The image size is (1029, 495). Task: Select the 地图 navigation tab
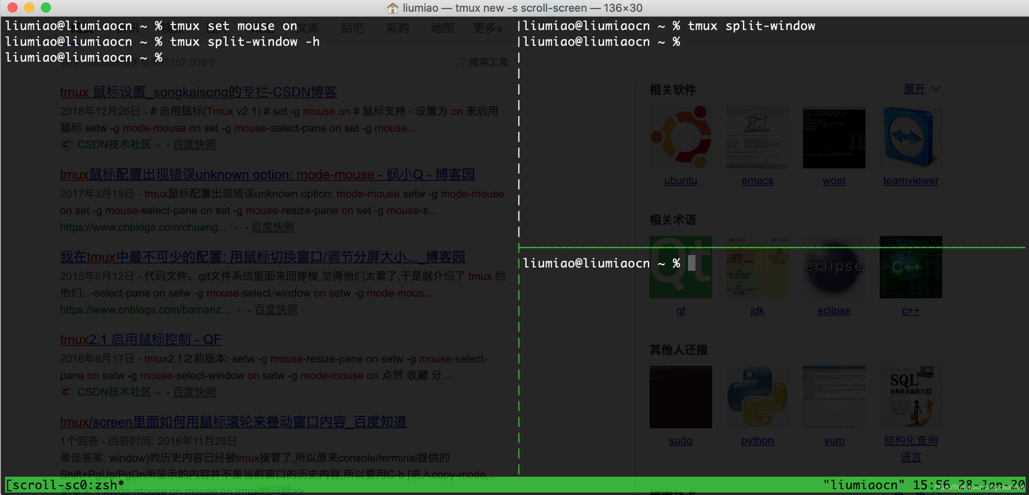443,28
